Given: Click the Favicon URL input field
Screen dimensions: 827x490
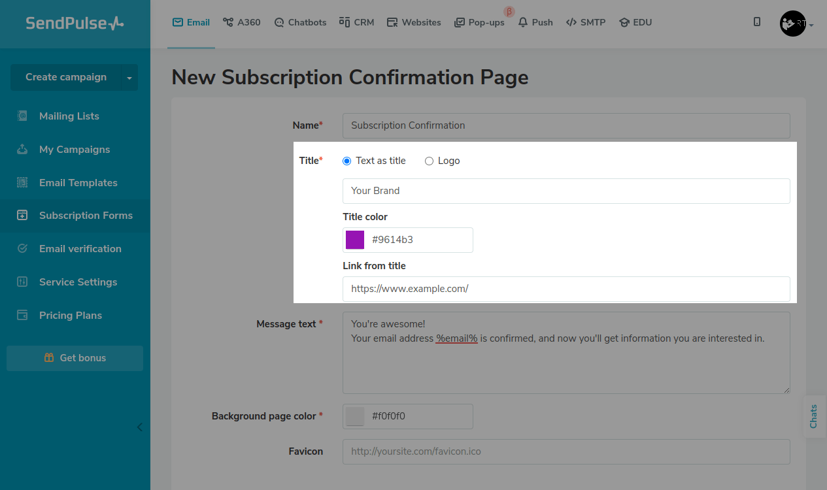Looking at the screenshot, I should pos(565,451).
